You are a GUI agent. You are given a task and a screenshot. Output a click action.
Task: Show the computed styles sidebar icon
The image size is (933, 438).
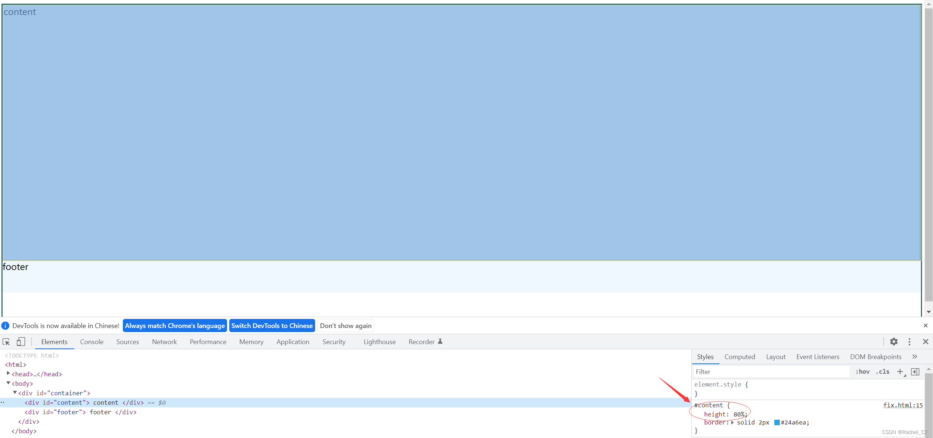coord(915,372)
